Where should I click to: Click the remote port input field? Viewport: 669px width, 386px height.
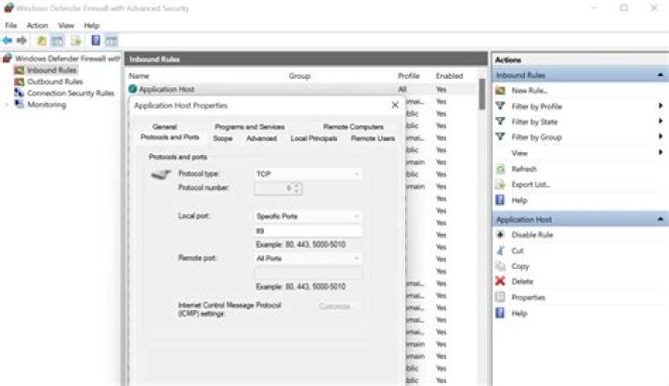308,273
